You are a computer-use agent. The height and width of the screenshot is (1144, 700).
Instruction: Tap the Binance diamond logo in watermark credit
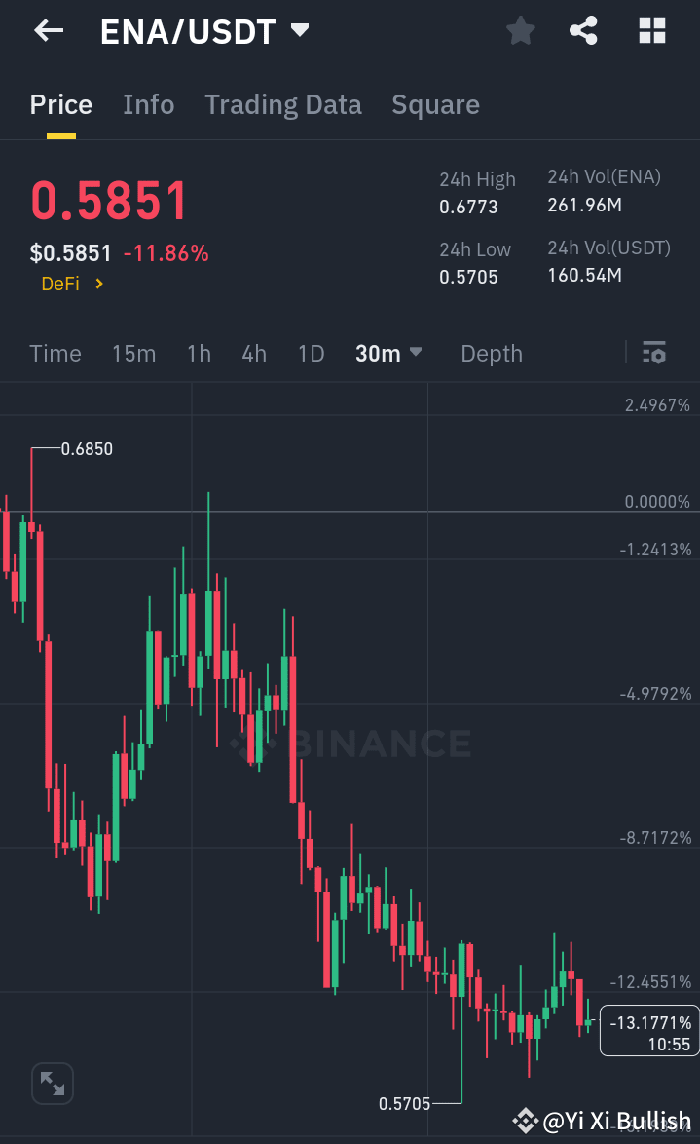[x=526, y=1120]
